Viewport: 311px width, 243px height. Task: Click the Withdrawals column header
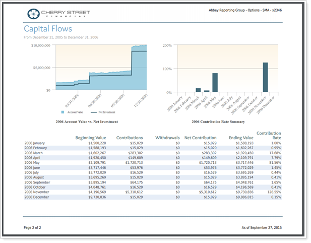tap(167, 138)
